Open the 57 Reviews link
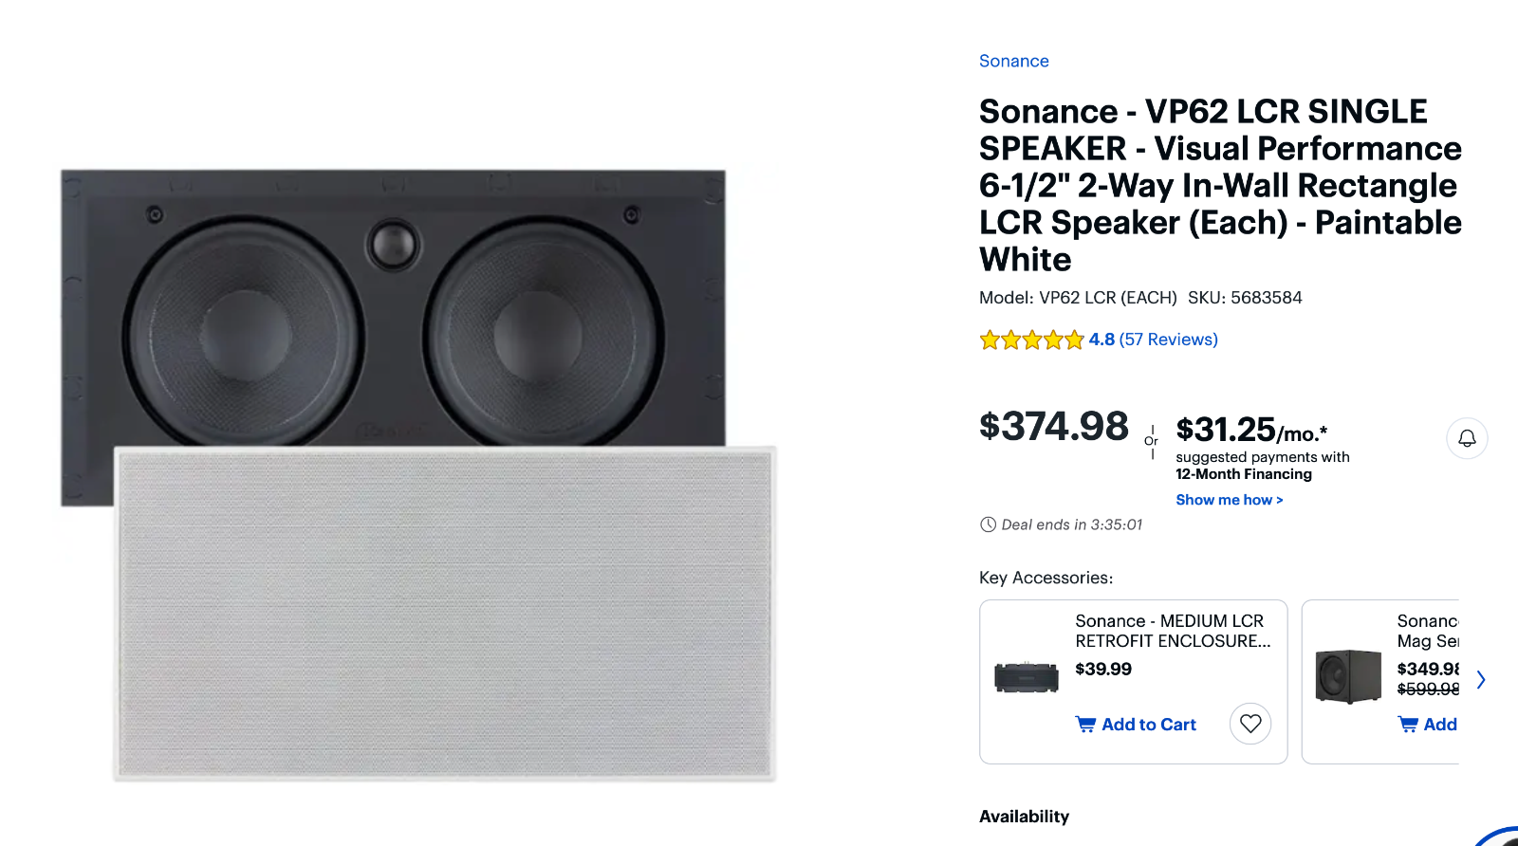The height and width of the screenshot is (846, 1518). tap(1169, 339)
